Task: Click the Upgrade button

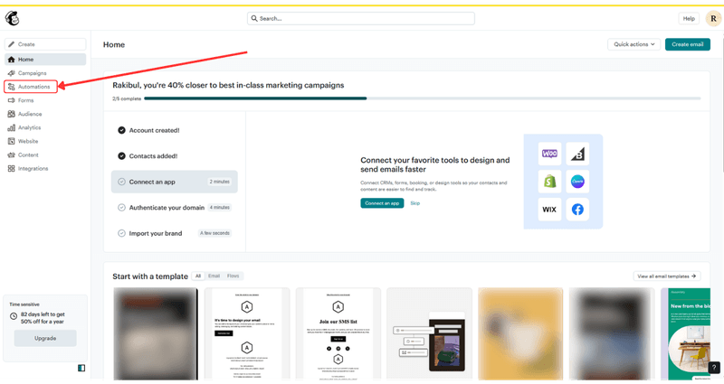Action: [45, 338]
